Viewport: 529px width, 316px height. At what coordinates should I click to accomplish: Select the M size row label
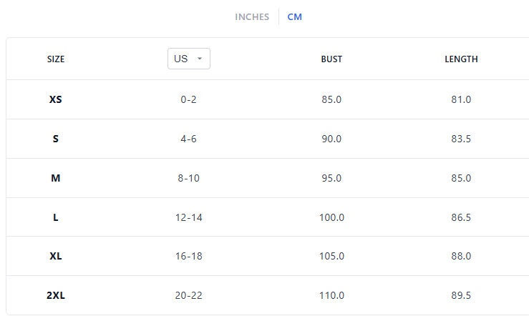(56, 178)
